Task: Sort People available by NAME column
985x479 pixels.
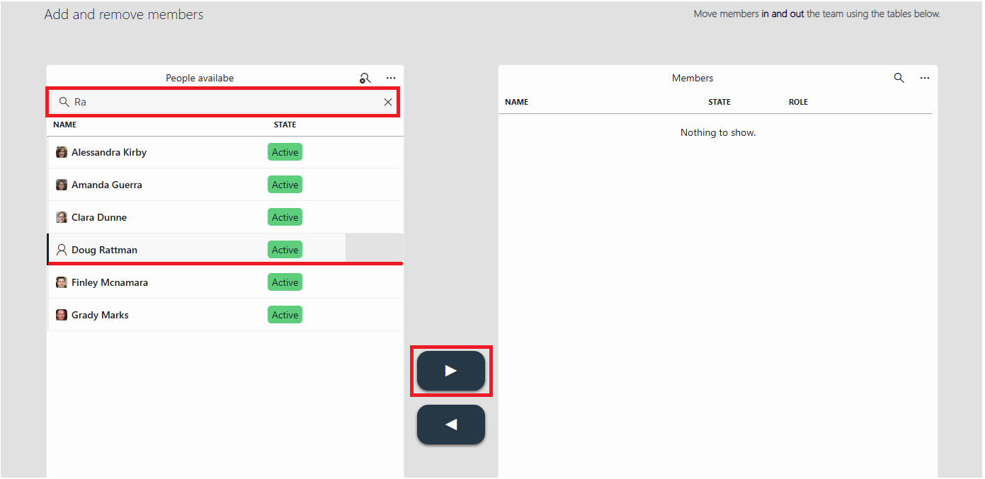Action: pyautogui.click(x=64, y=125)
